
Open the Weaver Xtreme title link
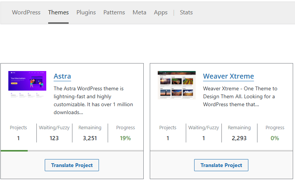228,76
